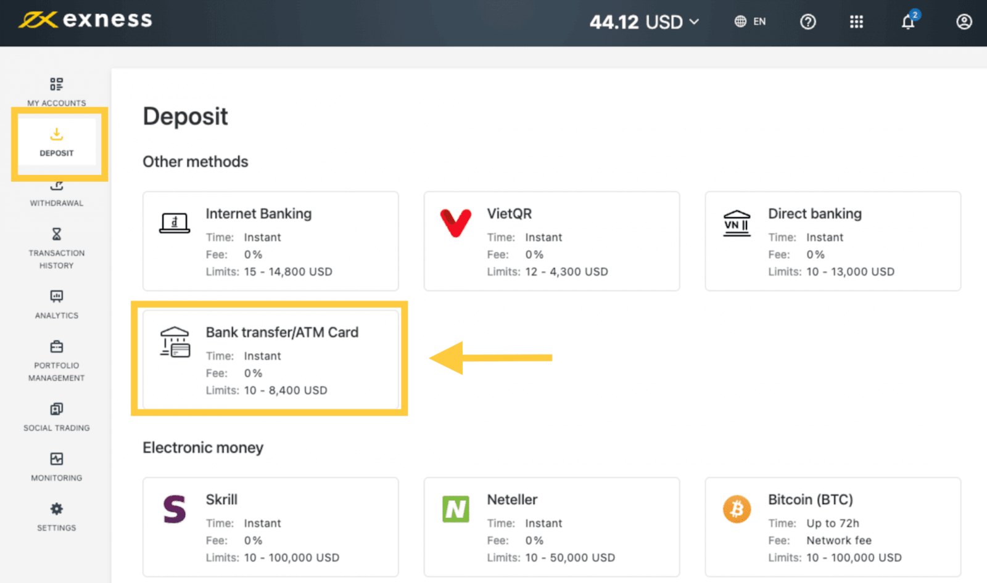Image resolution: width=987 pixels, height=583 pixels.
Task: Choose the Skrill deposit method
Action: [270, 527]
